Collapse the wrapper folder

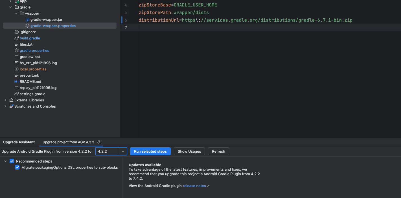[16, 13]
